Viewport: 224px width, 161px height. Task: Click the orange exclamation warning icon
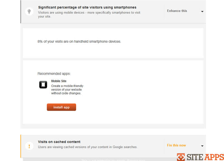click(x=29, y=146)
